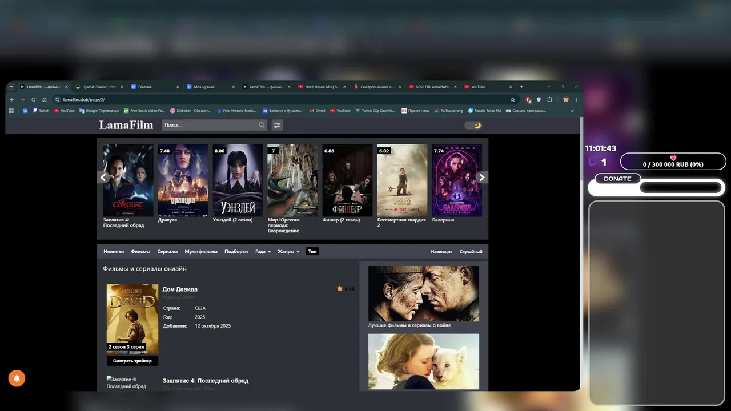Open the Уэнздей (2 сезон) poster
This screenshot has width=731, height=411.
238,180
